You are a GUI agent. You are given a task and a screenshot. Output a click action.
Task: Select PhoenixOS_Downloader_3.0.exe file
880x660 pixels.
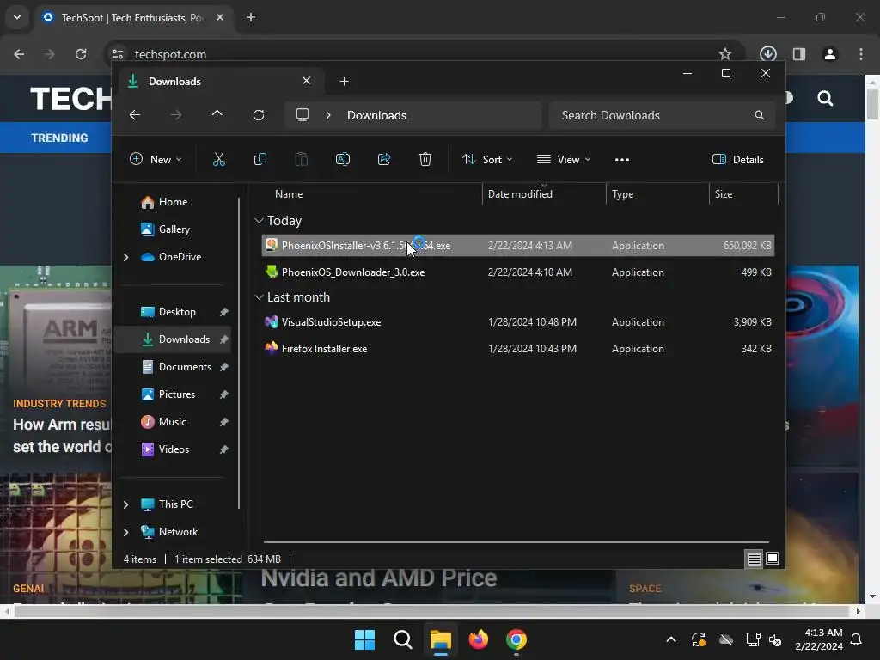pyautogui.click(x=517, y=272)
